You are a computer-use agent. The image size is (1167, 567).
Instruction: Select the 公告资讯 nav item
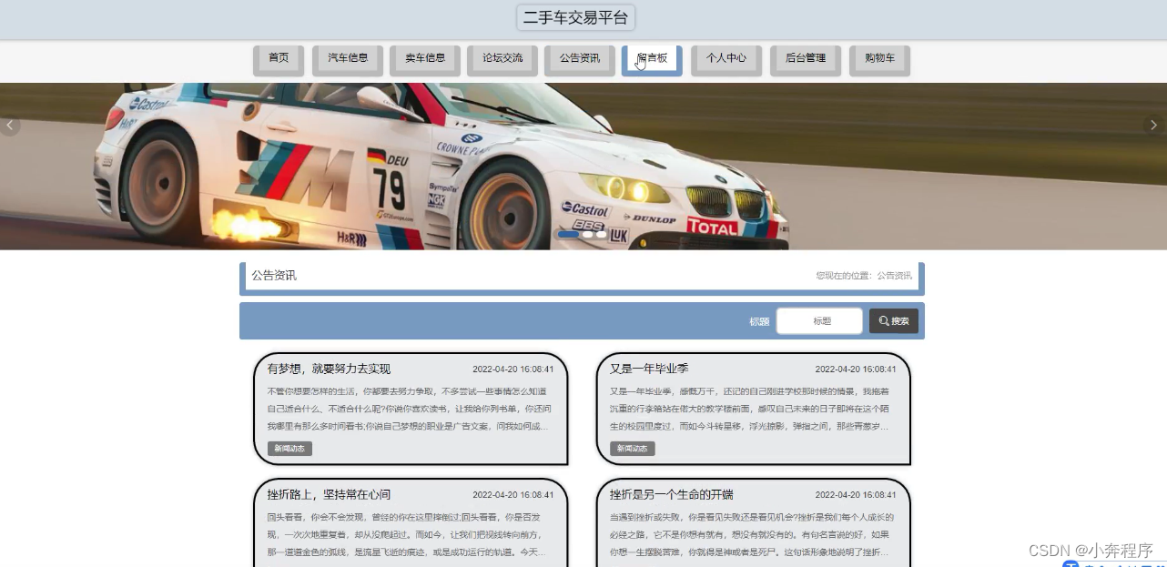click(580, 58)
